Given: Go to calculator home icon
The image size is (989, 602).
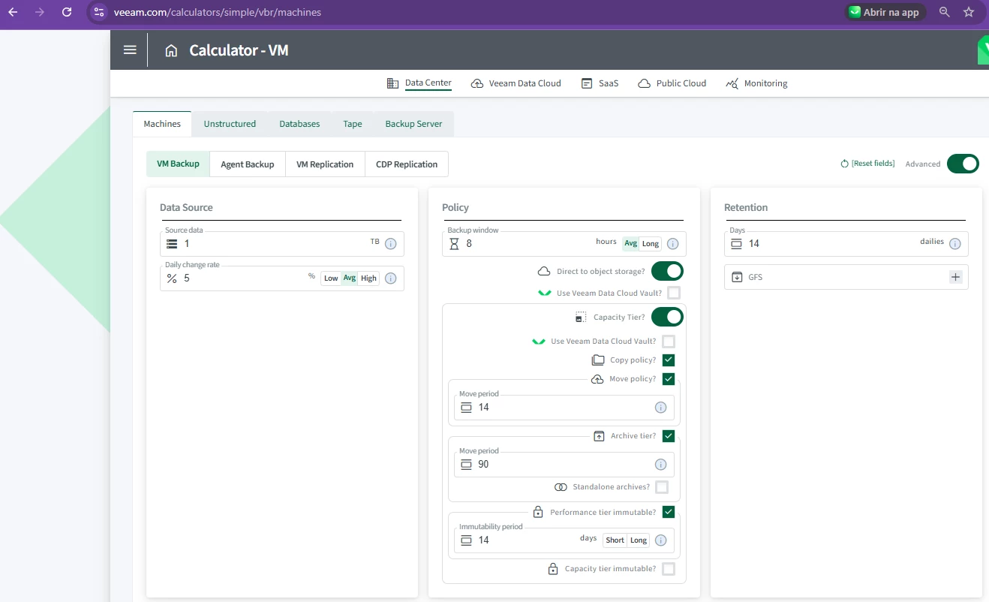Looking at the screenshot, I should [x=171, y=50].
